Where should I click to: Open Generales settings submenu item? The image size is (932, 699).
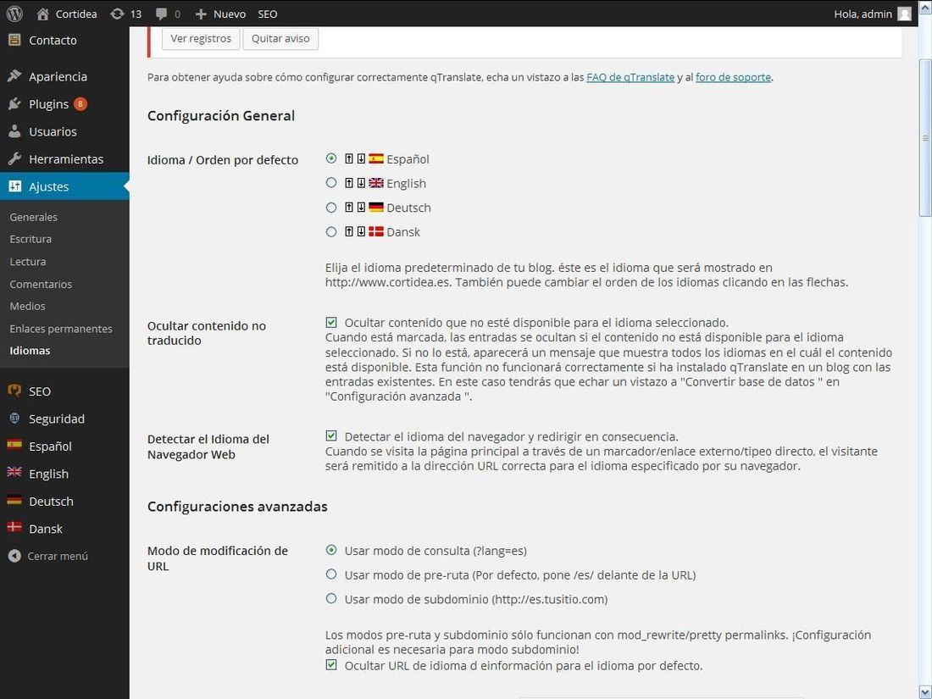pyautogui.click(x=33, y=217)
